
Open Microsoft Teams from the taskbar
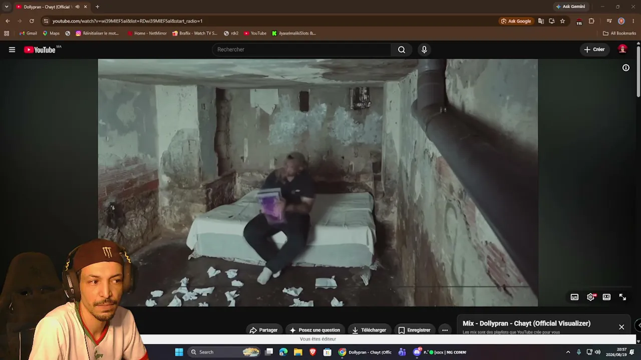pyautogui.click(x=402, y=352)
